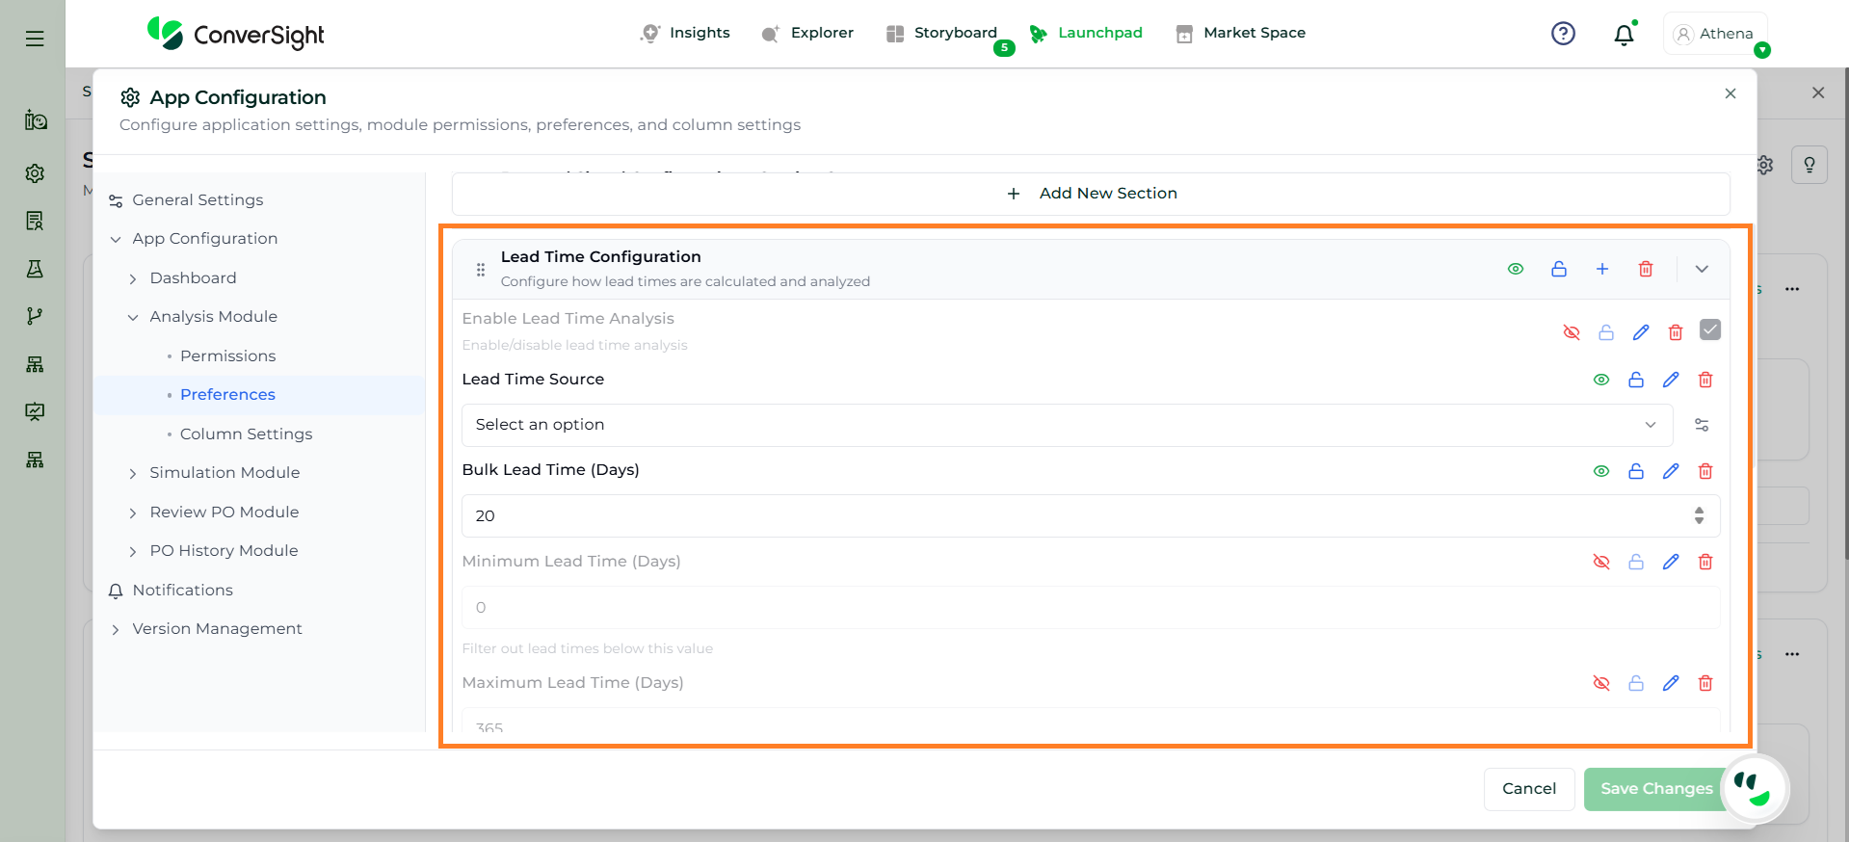Click the help question mark icon
Viewport: 1849px width, 842px height.
pyautogui.click(x=1563, y=34)
